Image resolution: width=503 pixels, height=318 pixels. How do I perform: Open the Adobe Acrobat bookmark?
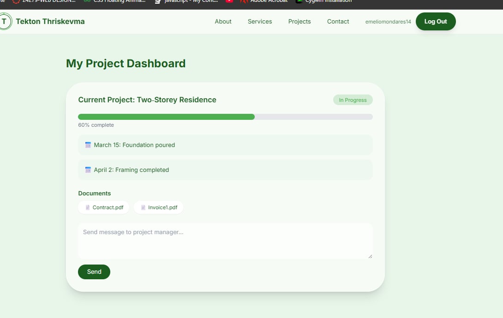tap(264, 1)
